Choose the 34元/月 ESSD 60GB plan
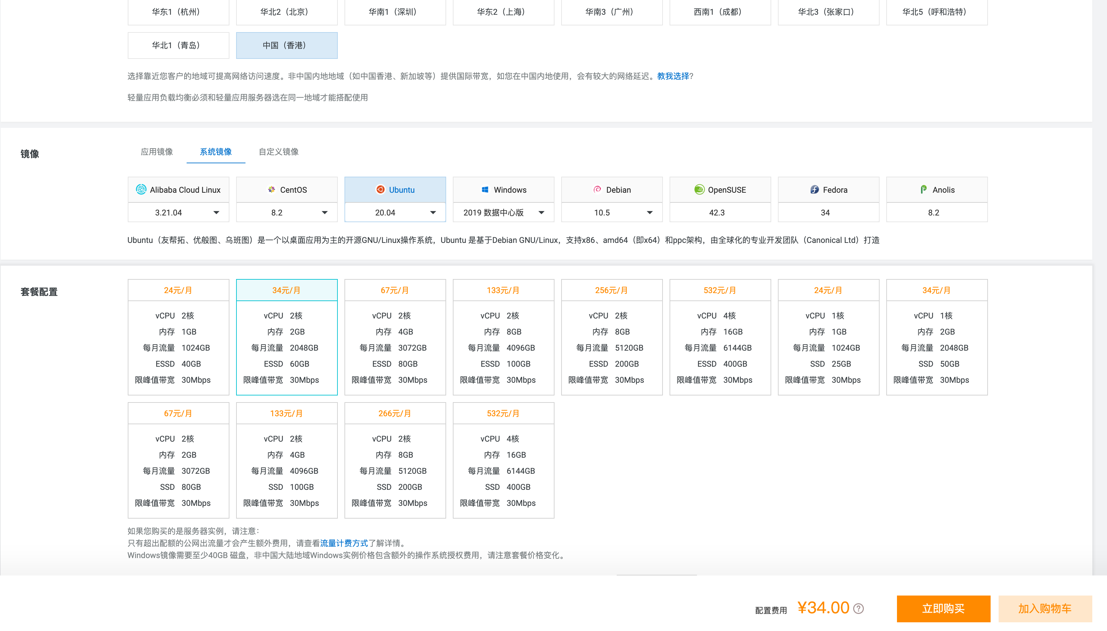Screen dimensions: 1107x631 tap(287, 337)
